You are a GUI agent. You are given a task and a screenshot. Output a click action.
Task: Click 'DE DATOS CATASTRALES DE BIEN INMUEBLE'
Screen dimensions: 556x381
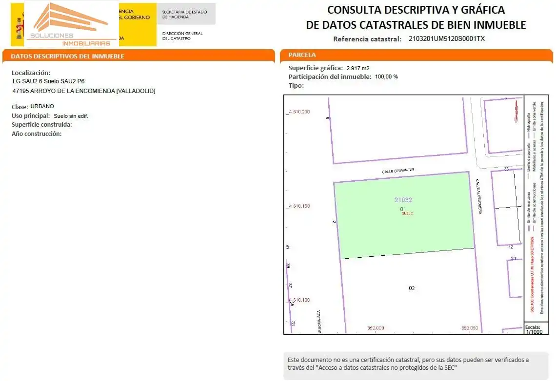416,25
